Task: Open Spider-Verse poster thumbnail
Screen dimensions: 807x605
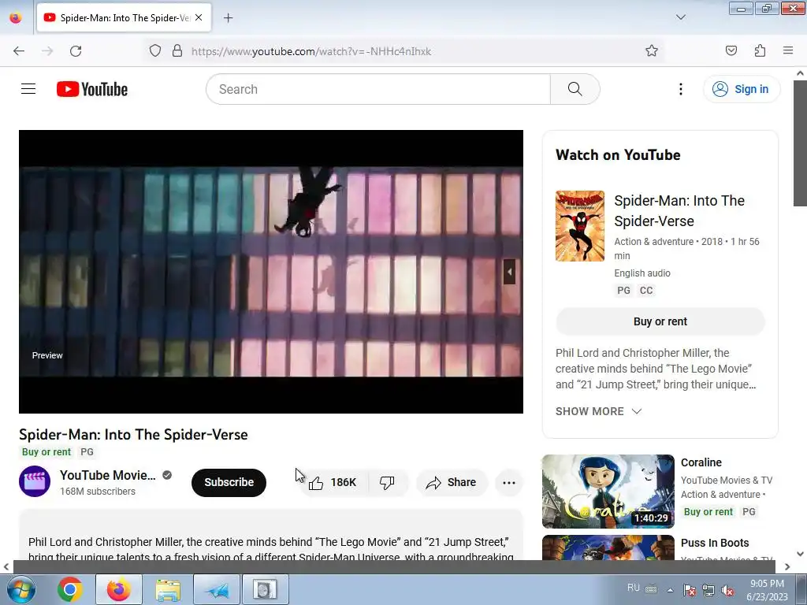Action: click(579, 226)
